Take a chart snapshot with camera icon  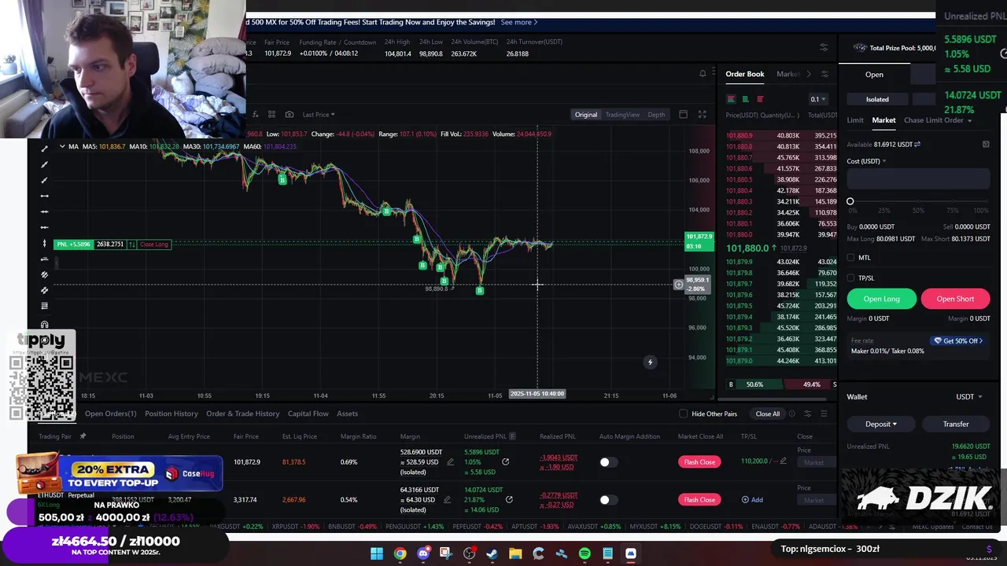coord(289,115)
